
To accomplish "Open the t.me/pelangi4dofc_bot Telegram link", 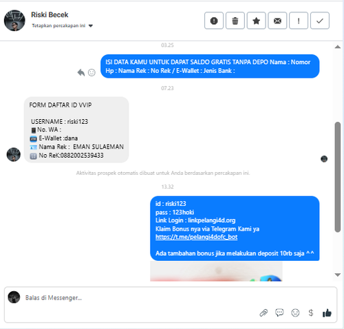I will click(196, 237).
